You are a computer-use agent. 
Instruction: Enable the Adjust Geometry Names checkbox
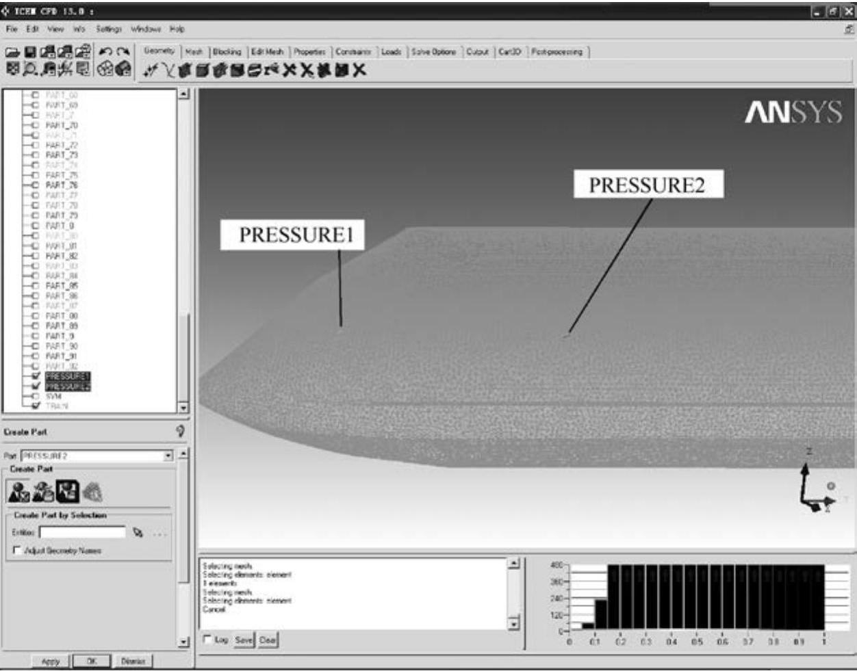17,550
